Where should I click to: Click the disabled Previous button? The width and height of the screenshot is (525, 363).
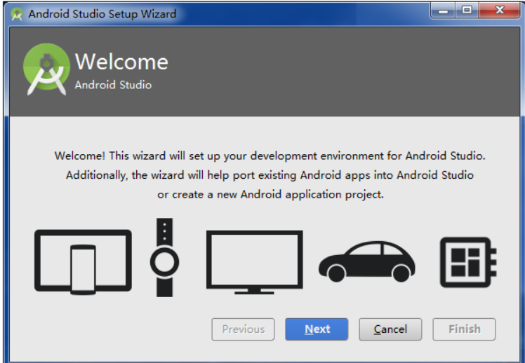243,329
